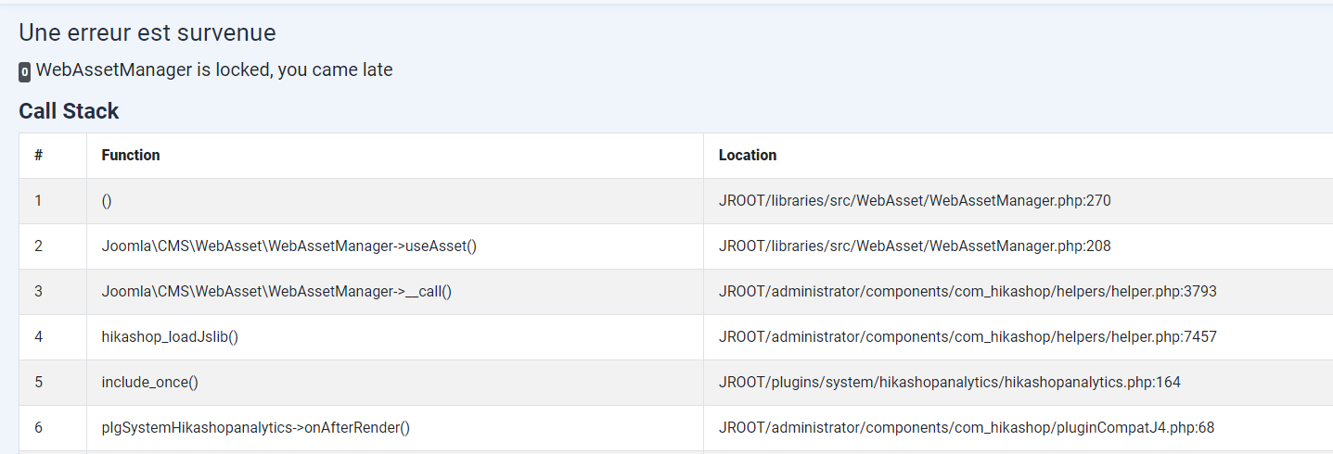The width and height of the screenshot is (1333, 454).
Task: Click the hikashop_loadJslib() function entry
Action: point(170,337)
